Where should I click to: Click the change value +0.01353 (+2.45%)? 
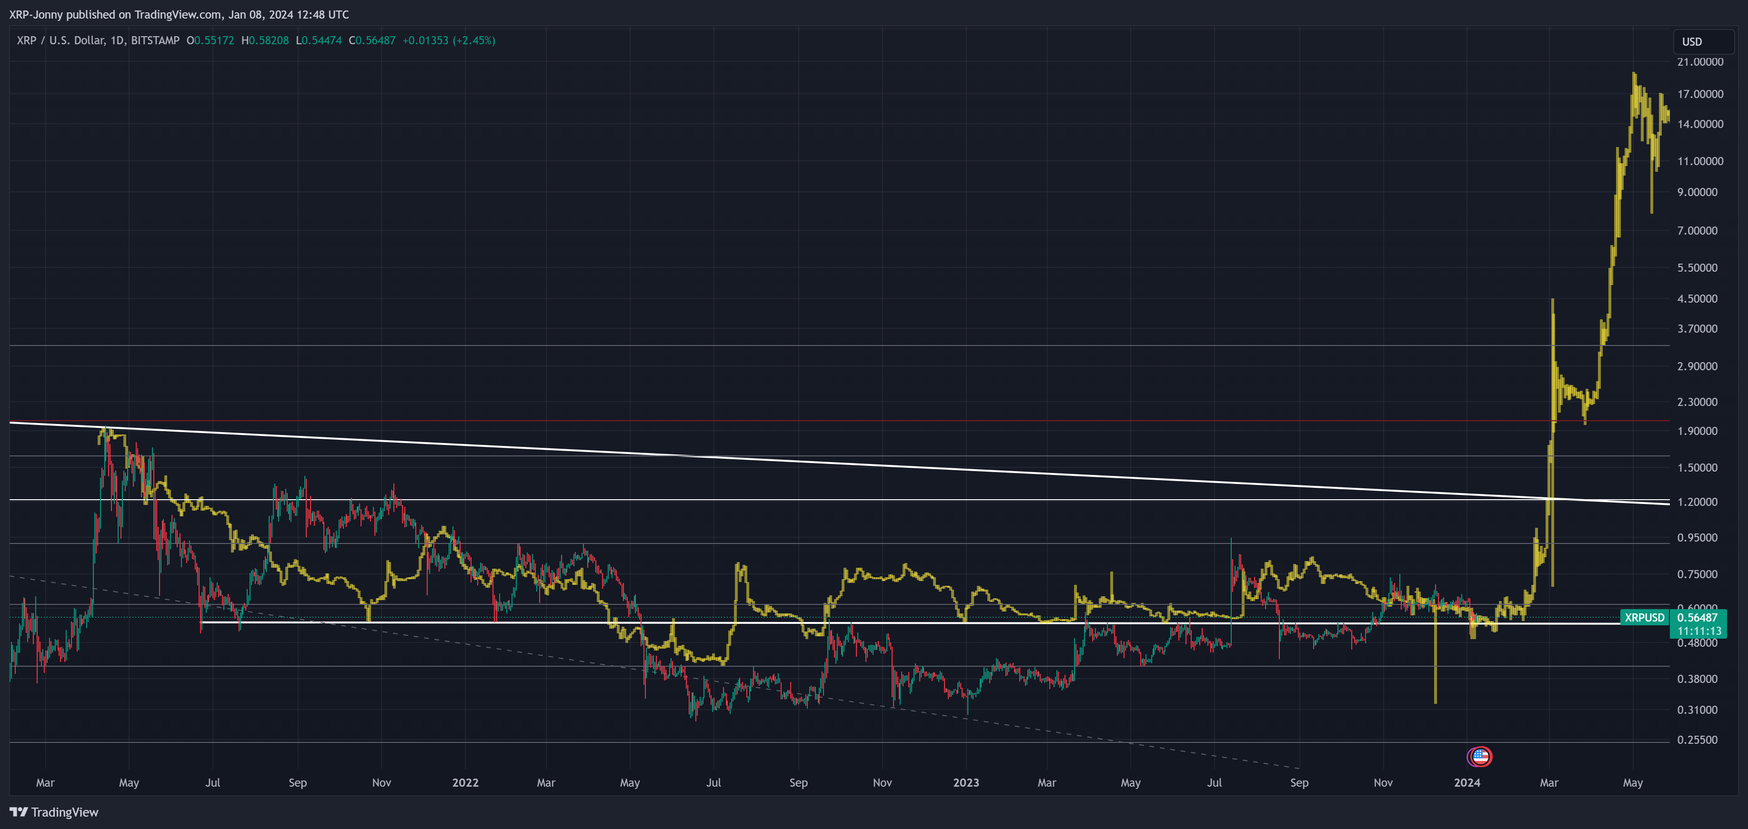click(x=449, y=40)
